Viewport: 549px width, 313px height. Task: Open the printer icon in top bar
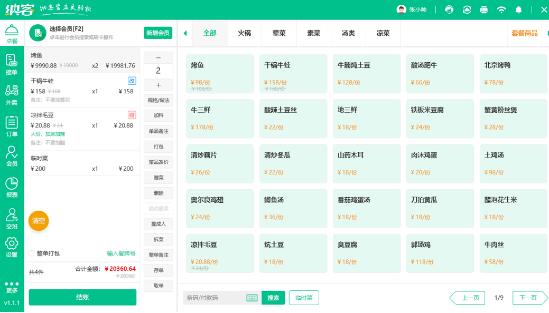(x=483, y=9)
